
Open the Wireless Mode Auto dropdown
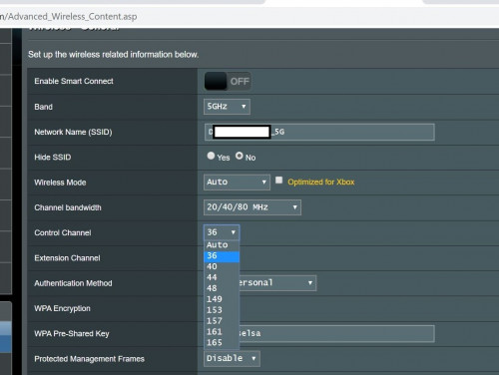point(237,183)
